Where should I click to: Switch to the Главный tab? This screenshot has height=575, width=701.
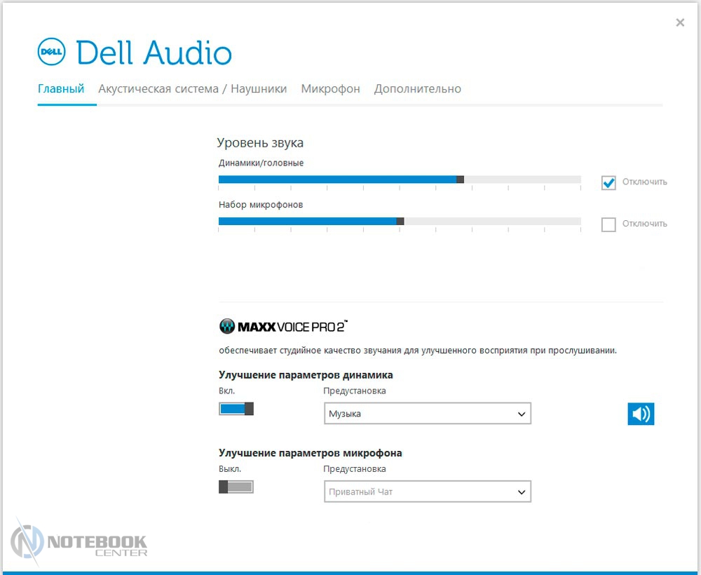(61, 89)
